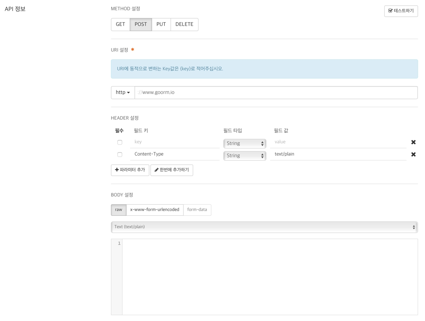The height and width of the screenshot is (321, 425).
Task: Expand the Text (text/plain) body format select
Action: (x=264, y=227)
